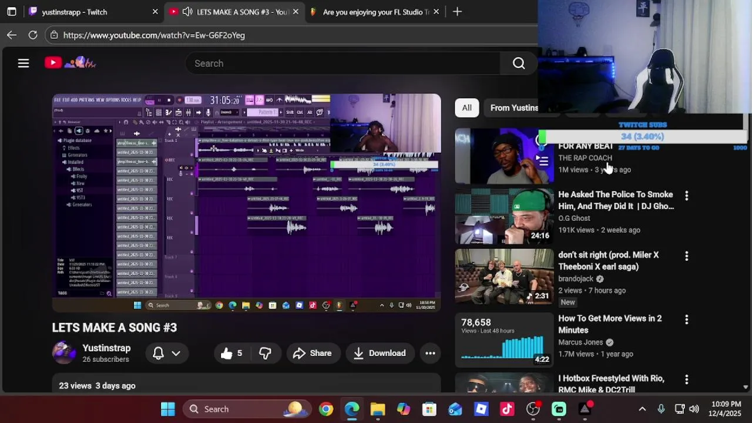Click THE RAP COACH video thumbnail
This screenshot has width=752, height=423.
pos(504,156)
